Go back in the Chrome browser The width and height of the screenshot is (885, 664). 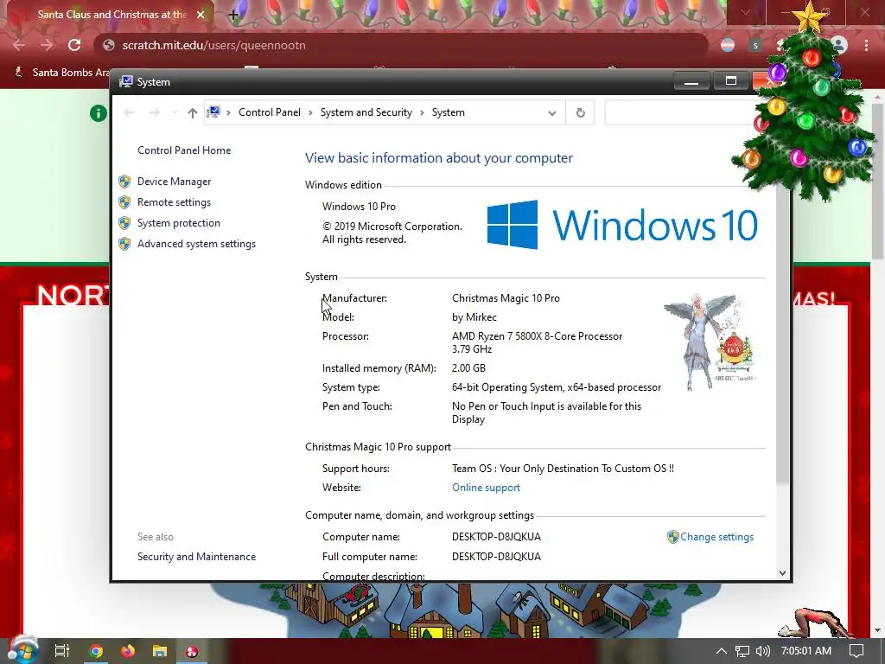pos(19,45)
